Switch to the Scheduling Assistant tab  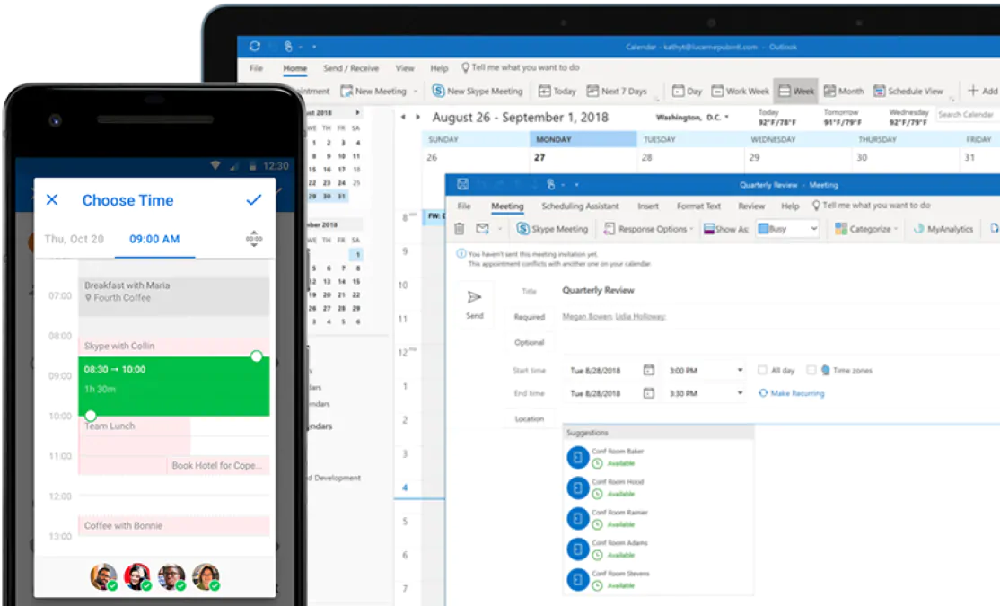580,206
